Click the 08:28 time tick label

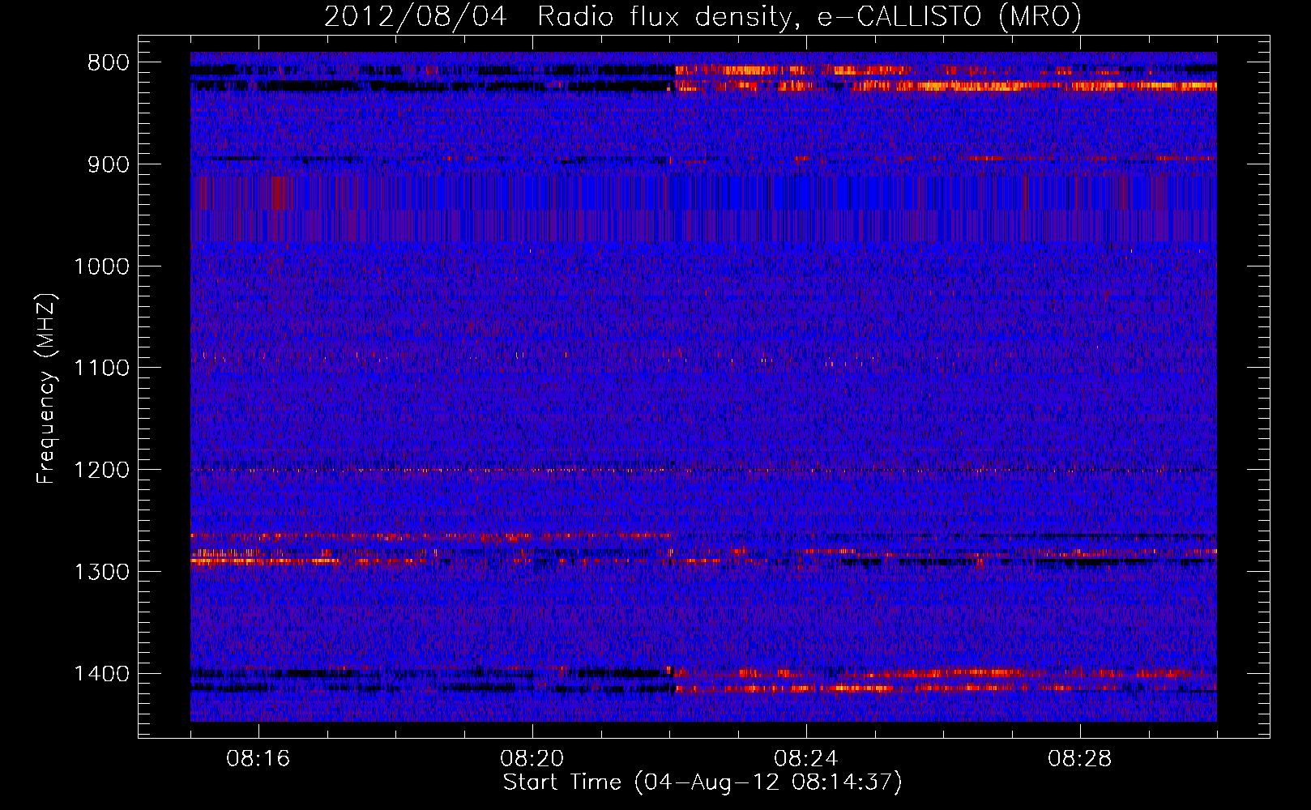point(1080,759)
